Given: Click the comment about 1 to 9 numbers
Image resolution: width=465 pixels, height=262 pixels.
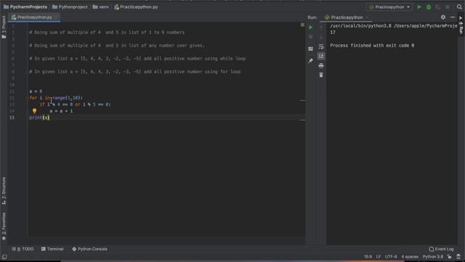Looking at the screenshot, I should [x=107, y=32].
